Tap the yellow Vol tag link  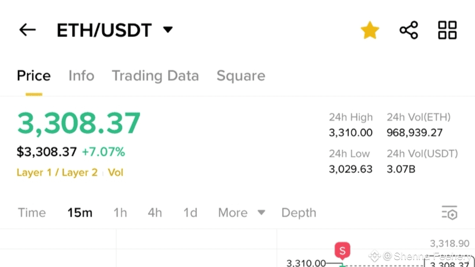tap(116, 172)
